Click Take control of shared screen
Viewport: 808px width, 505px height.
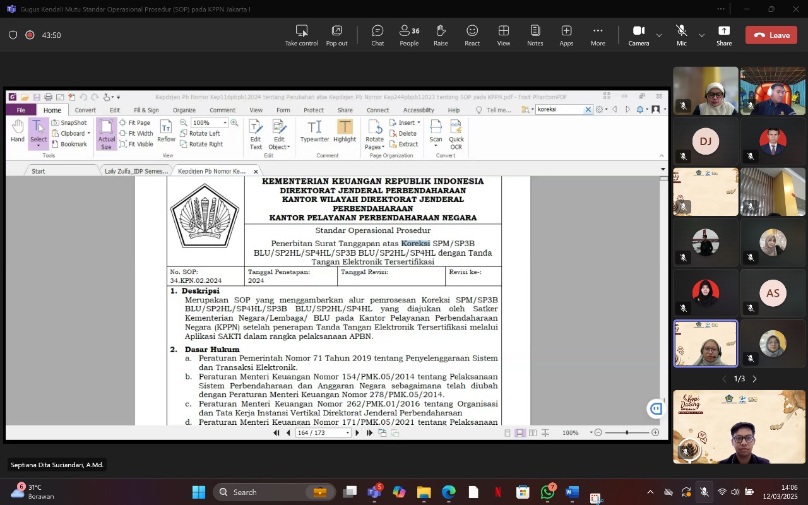[x=302, y=35]
